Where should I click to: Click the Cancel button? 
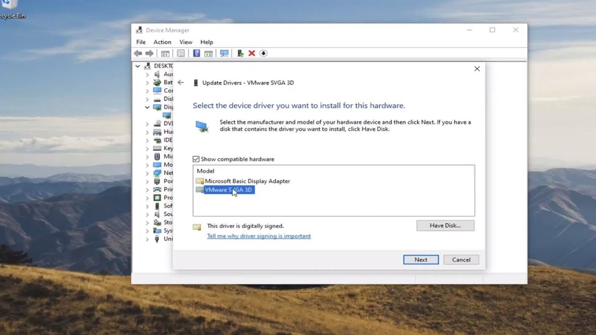point(461,260)
